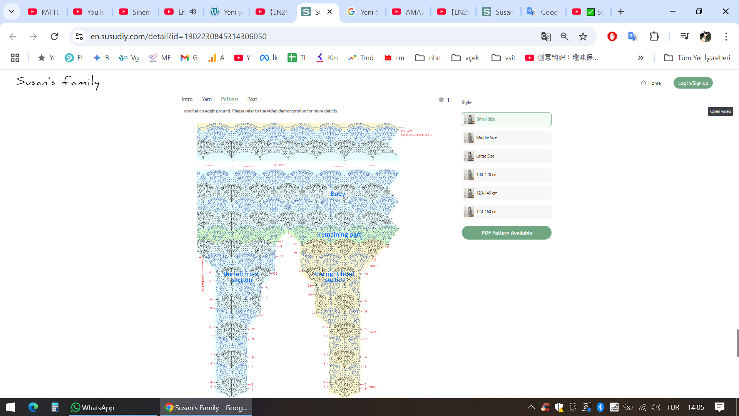Bookmark this page with the star icon
The width and height of the screenshot is (739, 416).
click(583, 37)
